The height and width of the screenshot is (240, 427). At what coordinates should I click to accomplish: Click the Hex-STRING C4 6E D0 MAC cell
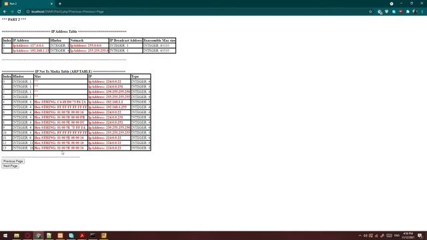(x=61, y=102)
